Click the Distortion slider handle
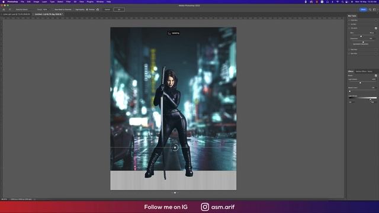This screenshot has width=379, height=213. 363,42
